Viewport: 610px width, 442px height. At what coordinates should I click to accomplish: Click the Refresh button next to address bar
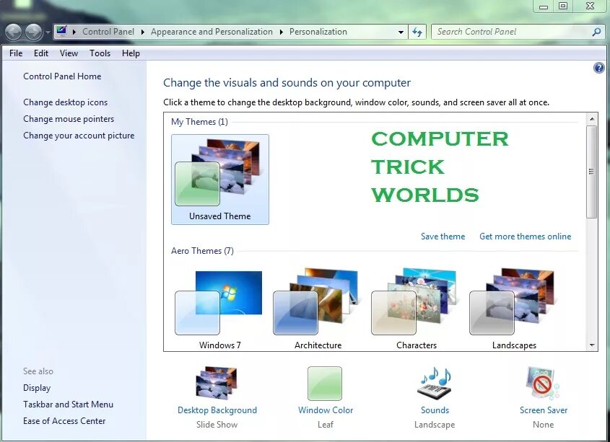417,32
